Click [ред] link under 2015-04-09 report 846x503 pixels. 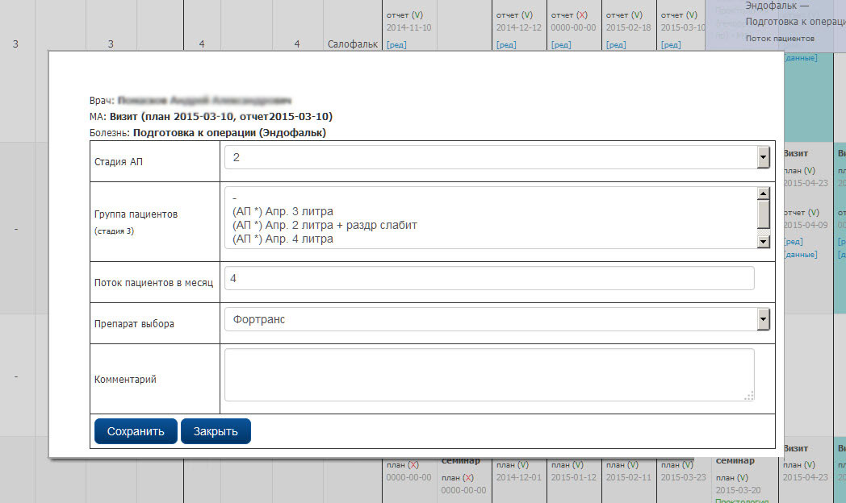coord(794,242)
